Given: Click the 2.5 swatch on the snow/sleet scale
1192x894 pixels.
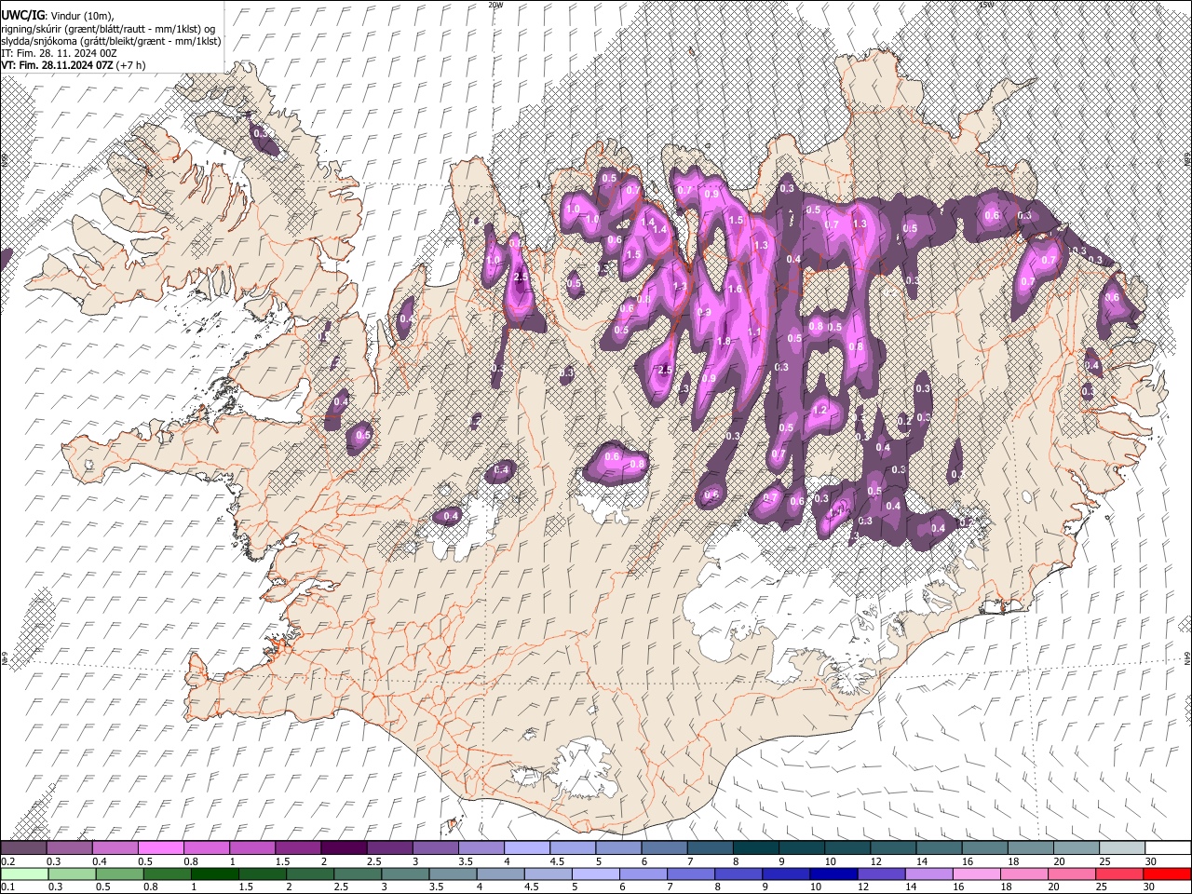Looking at the screenshot, I should pos(389,848).
